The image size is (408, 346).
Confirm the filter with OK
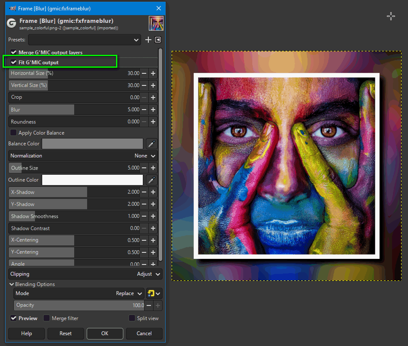pyautogui.click(x=105, y=333)
